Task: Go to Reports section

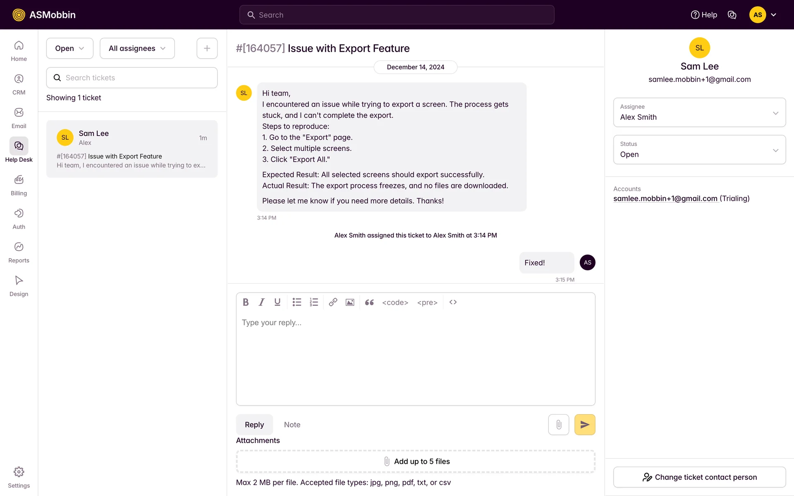Action: (x=19, y=252)
